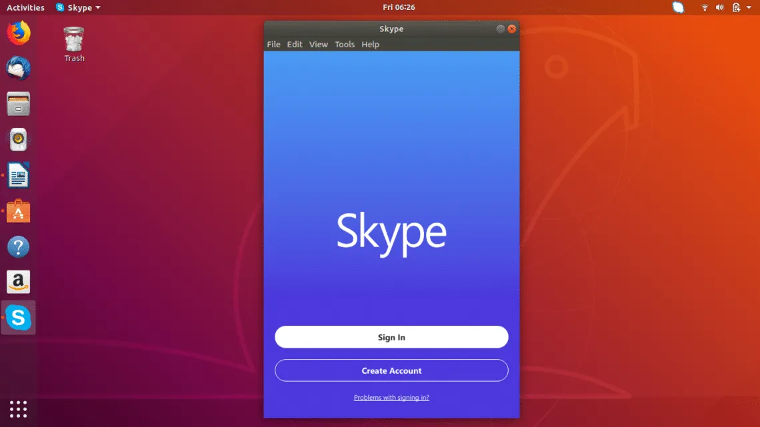Launch Thunderbird mail from the dock
Screen dimensions: 760x427
point(19,69)
